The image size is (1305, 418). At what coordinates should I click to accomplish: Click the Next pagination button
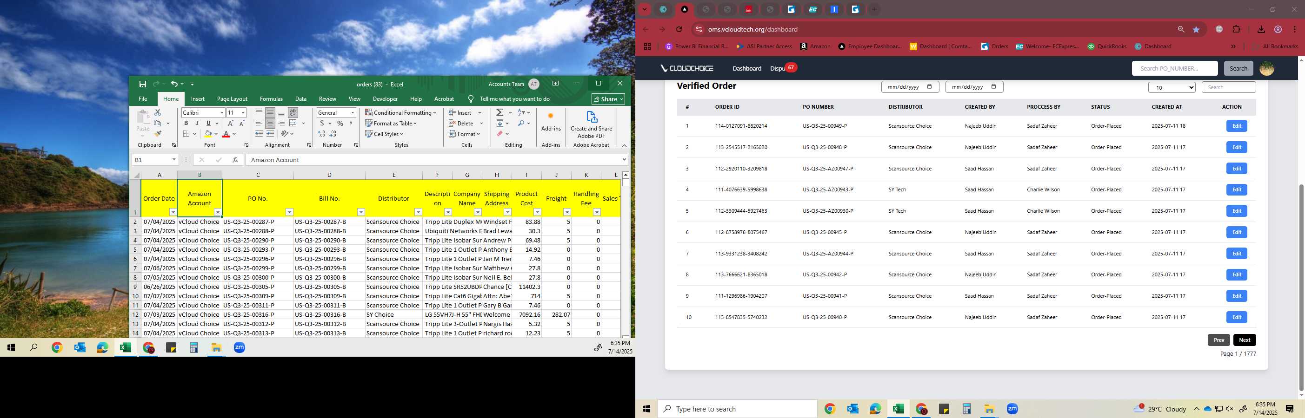[x=1245, y=340]
